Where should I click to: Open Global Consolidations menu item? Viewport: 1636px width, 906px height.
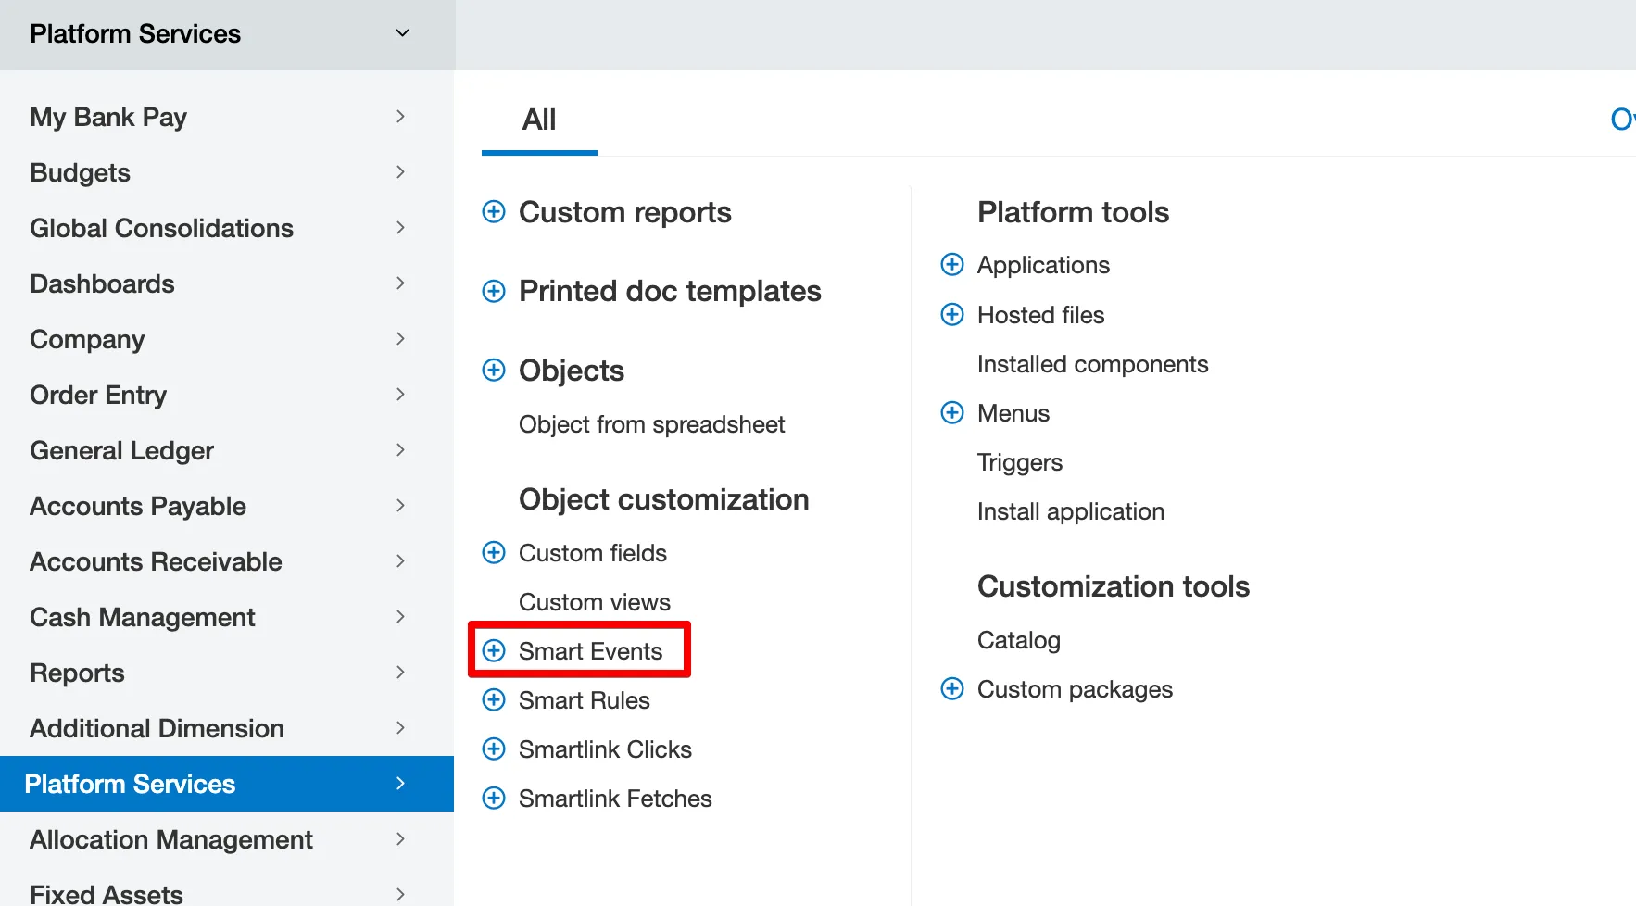click(227, 228)
